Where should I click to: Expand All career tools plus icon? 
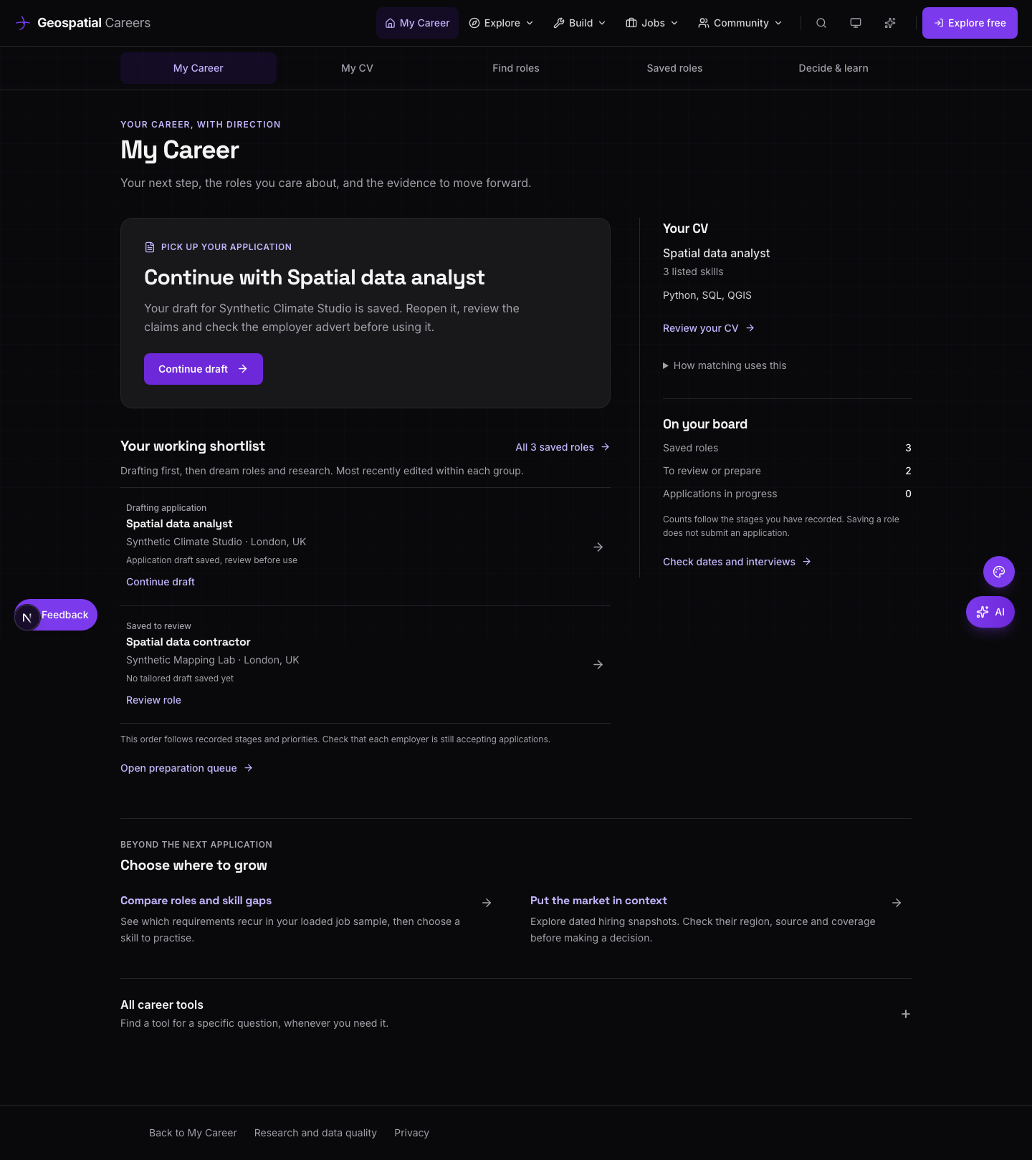[x=906, y=1014]
